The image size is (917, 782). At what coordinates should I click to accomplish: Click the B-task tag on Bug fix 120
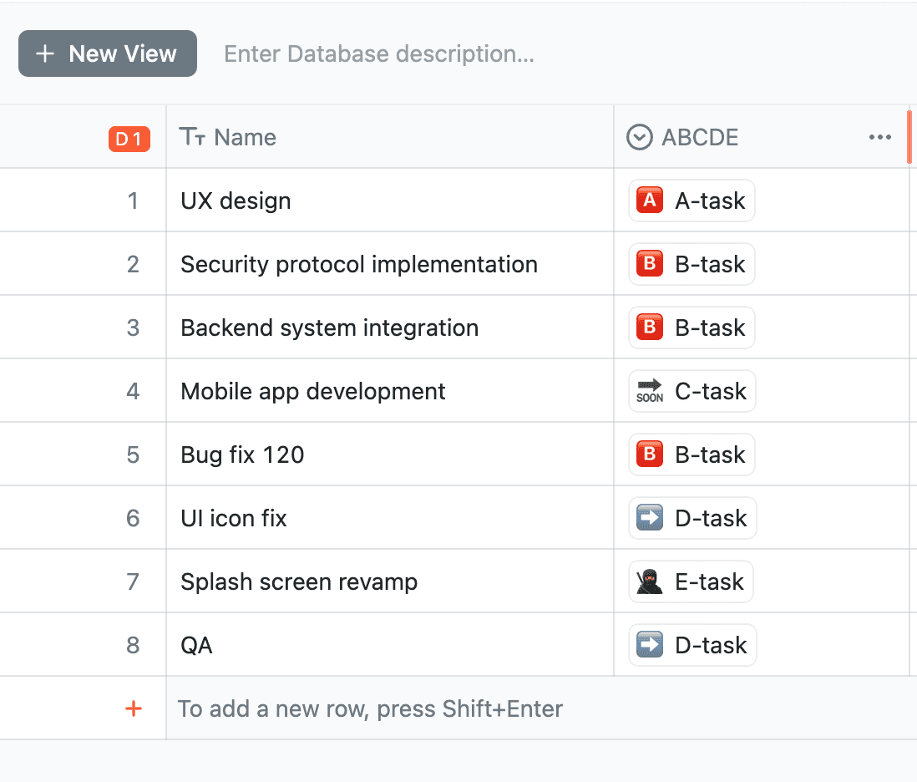tap(692, 455)
